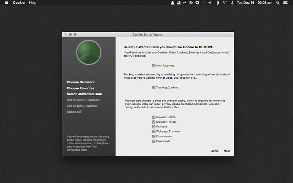Select Set Display Options step
The image size is (293, 183).
(82, 106)
